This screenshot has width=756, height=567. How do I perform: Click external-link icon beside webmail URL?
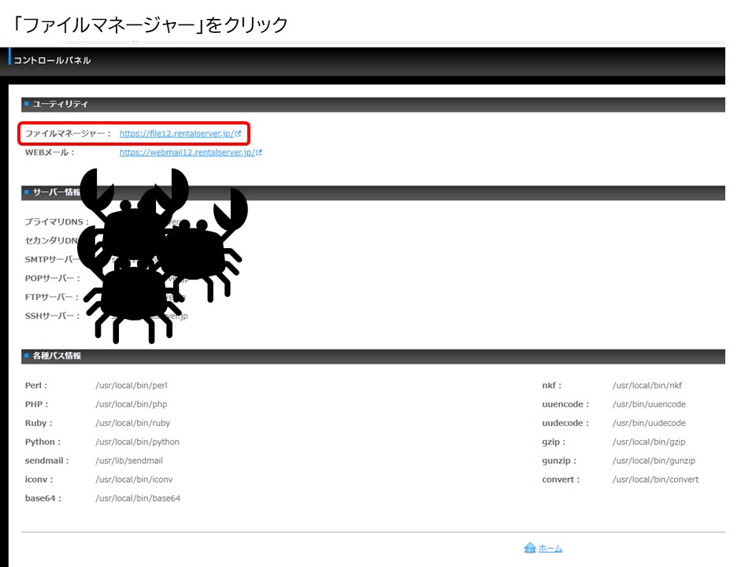click(259, 152)
